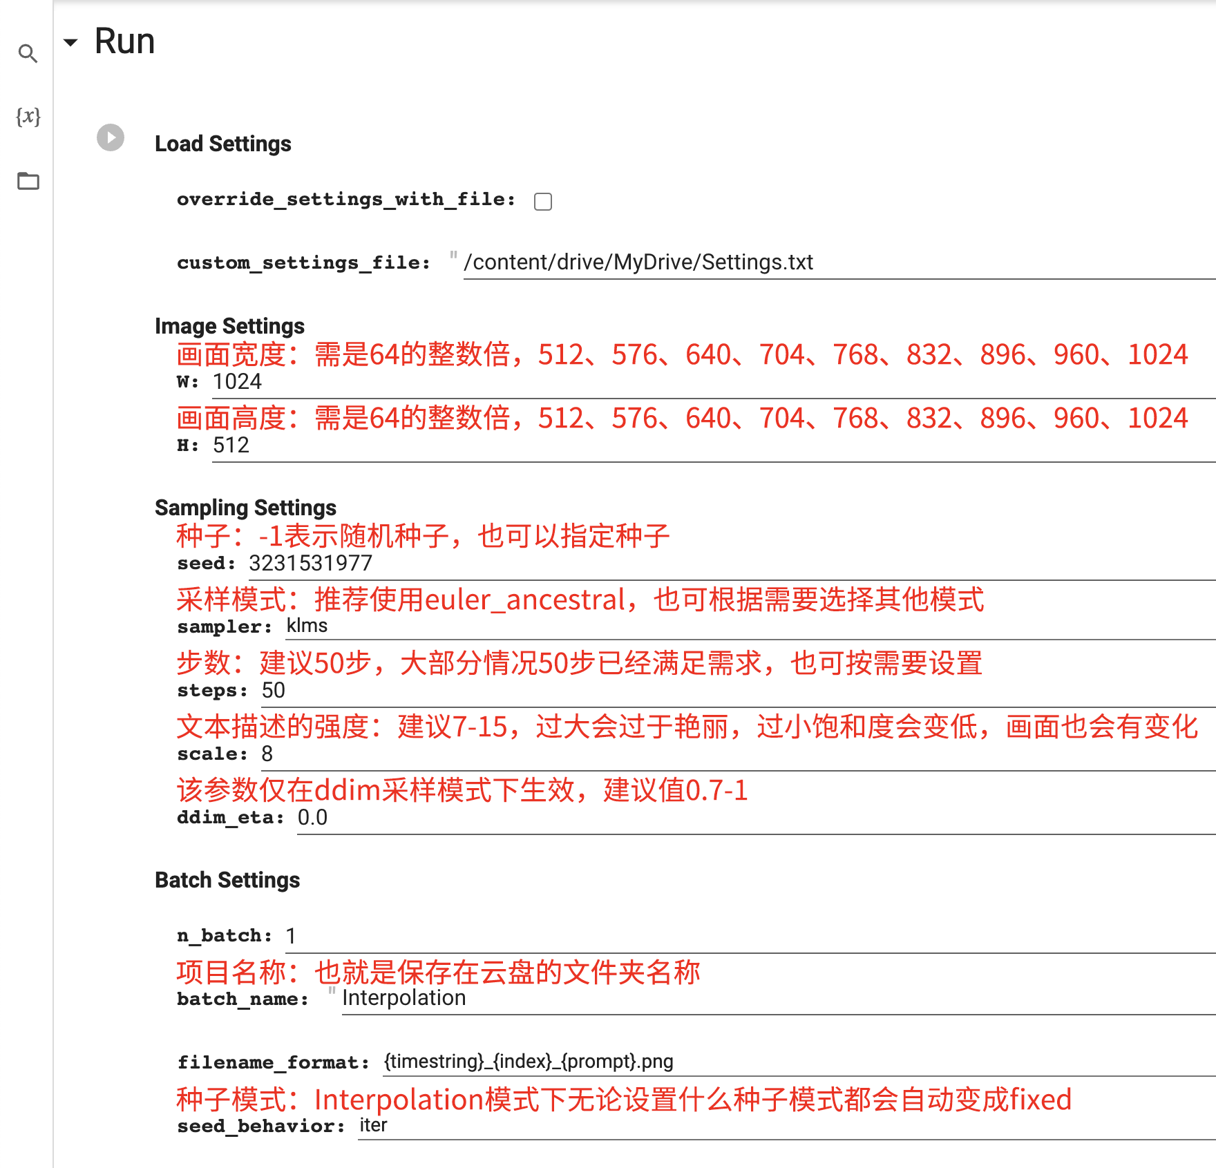Click the Sampling Settings heading

pos(245,508)
